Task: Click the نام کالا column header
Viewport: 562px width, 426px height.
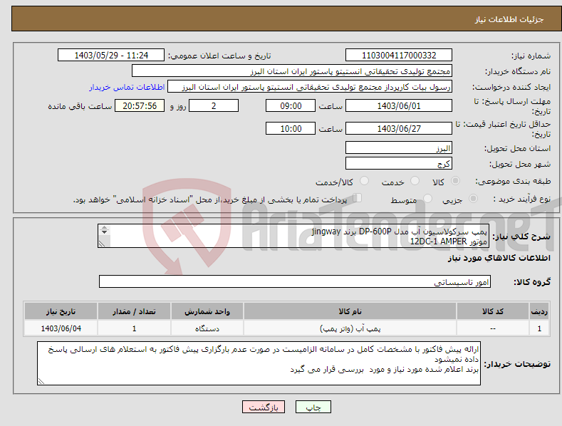Action: coord(350,311)
